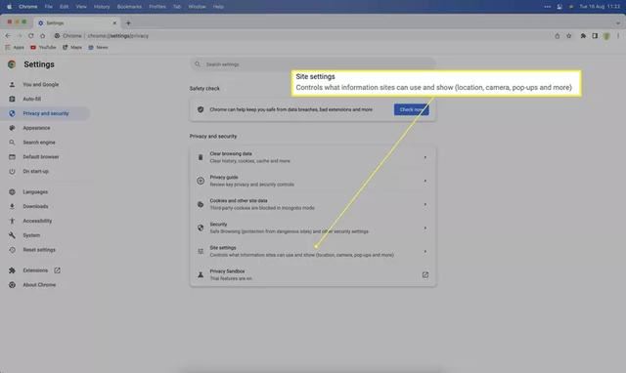The height and width of the screenshot is (373, 626).
Task: Select Appearance in settings sidebar
Action: (x=36, y=128)
